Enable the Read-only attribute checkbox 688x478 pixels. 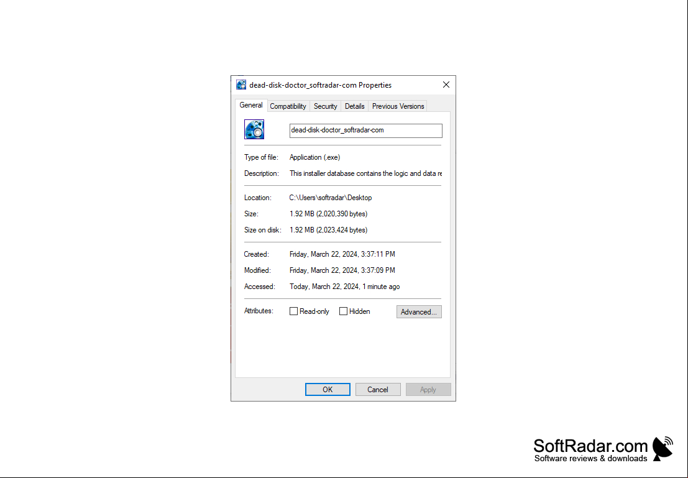point(293,311)
